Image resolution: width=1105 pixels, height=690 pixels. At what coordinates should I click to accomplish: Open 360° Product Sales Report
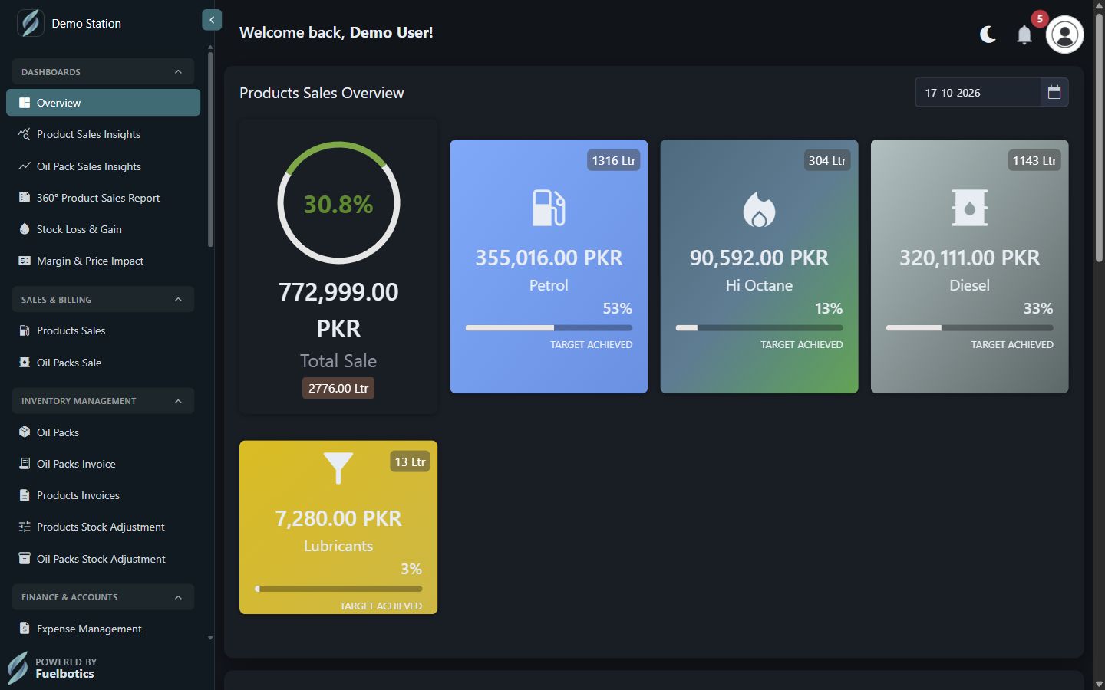[x=103, y=198]
